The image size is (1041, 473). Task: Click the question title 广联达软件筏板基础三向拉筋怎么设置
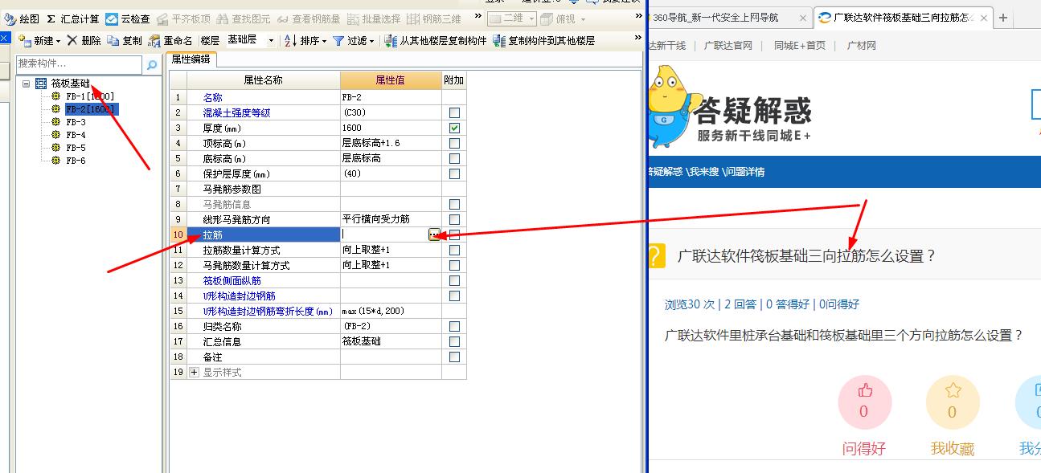coord(807,256)
